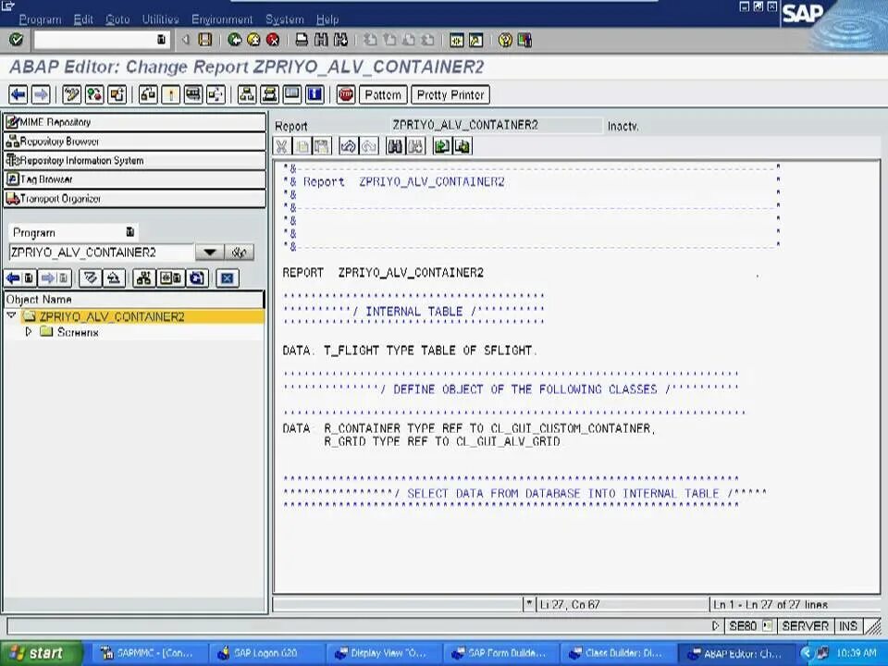Screen dimensions: 888x666
Task: Click the Customize local layout icon
Action: [x=524, y=40]
